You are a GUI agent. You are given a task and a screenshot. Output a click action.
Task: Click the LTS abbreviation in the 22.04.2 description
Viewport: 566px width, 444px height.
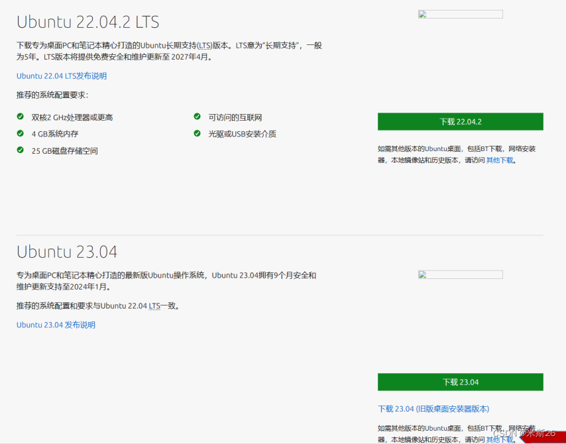coord(205,46)
